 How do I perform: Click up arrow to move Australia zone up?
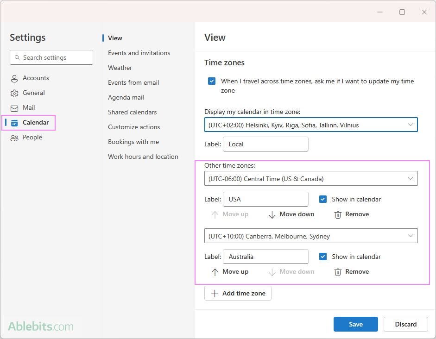point(215,272)
